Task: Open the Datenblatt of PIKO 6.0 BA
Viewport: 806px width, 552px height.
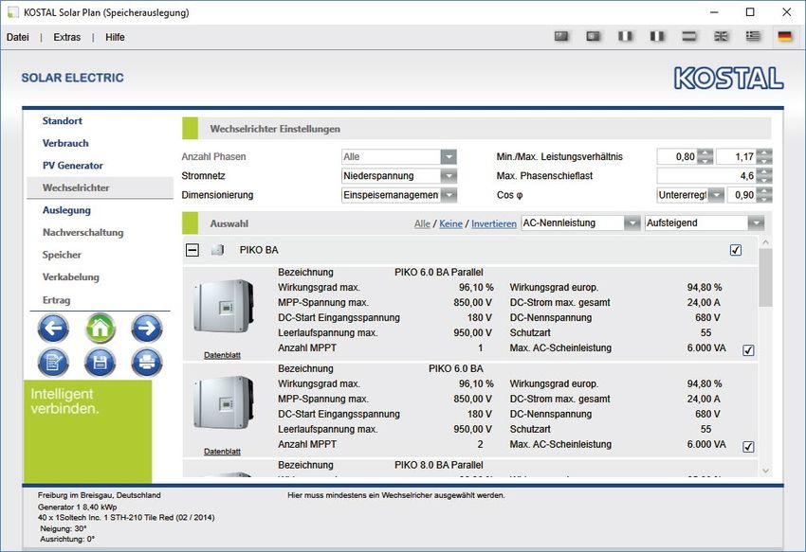Action: pos(222,452)
